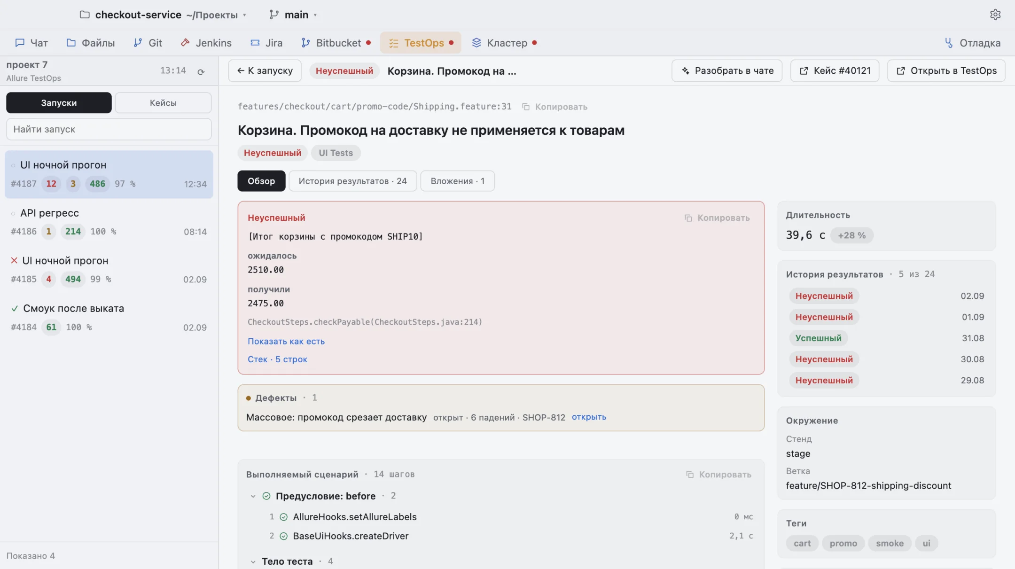
Task: Open the Кластер tab
Action: point(504,43)
